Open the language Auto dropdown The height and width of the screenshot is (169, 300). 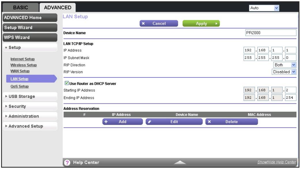(264, 8)
